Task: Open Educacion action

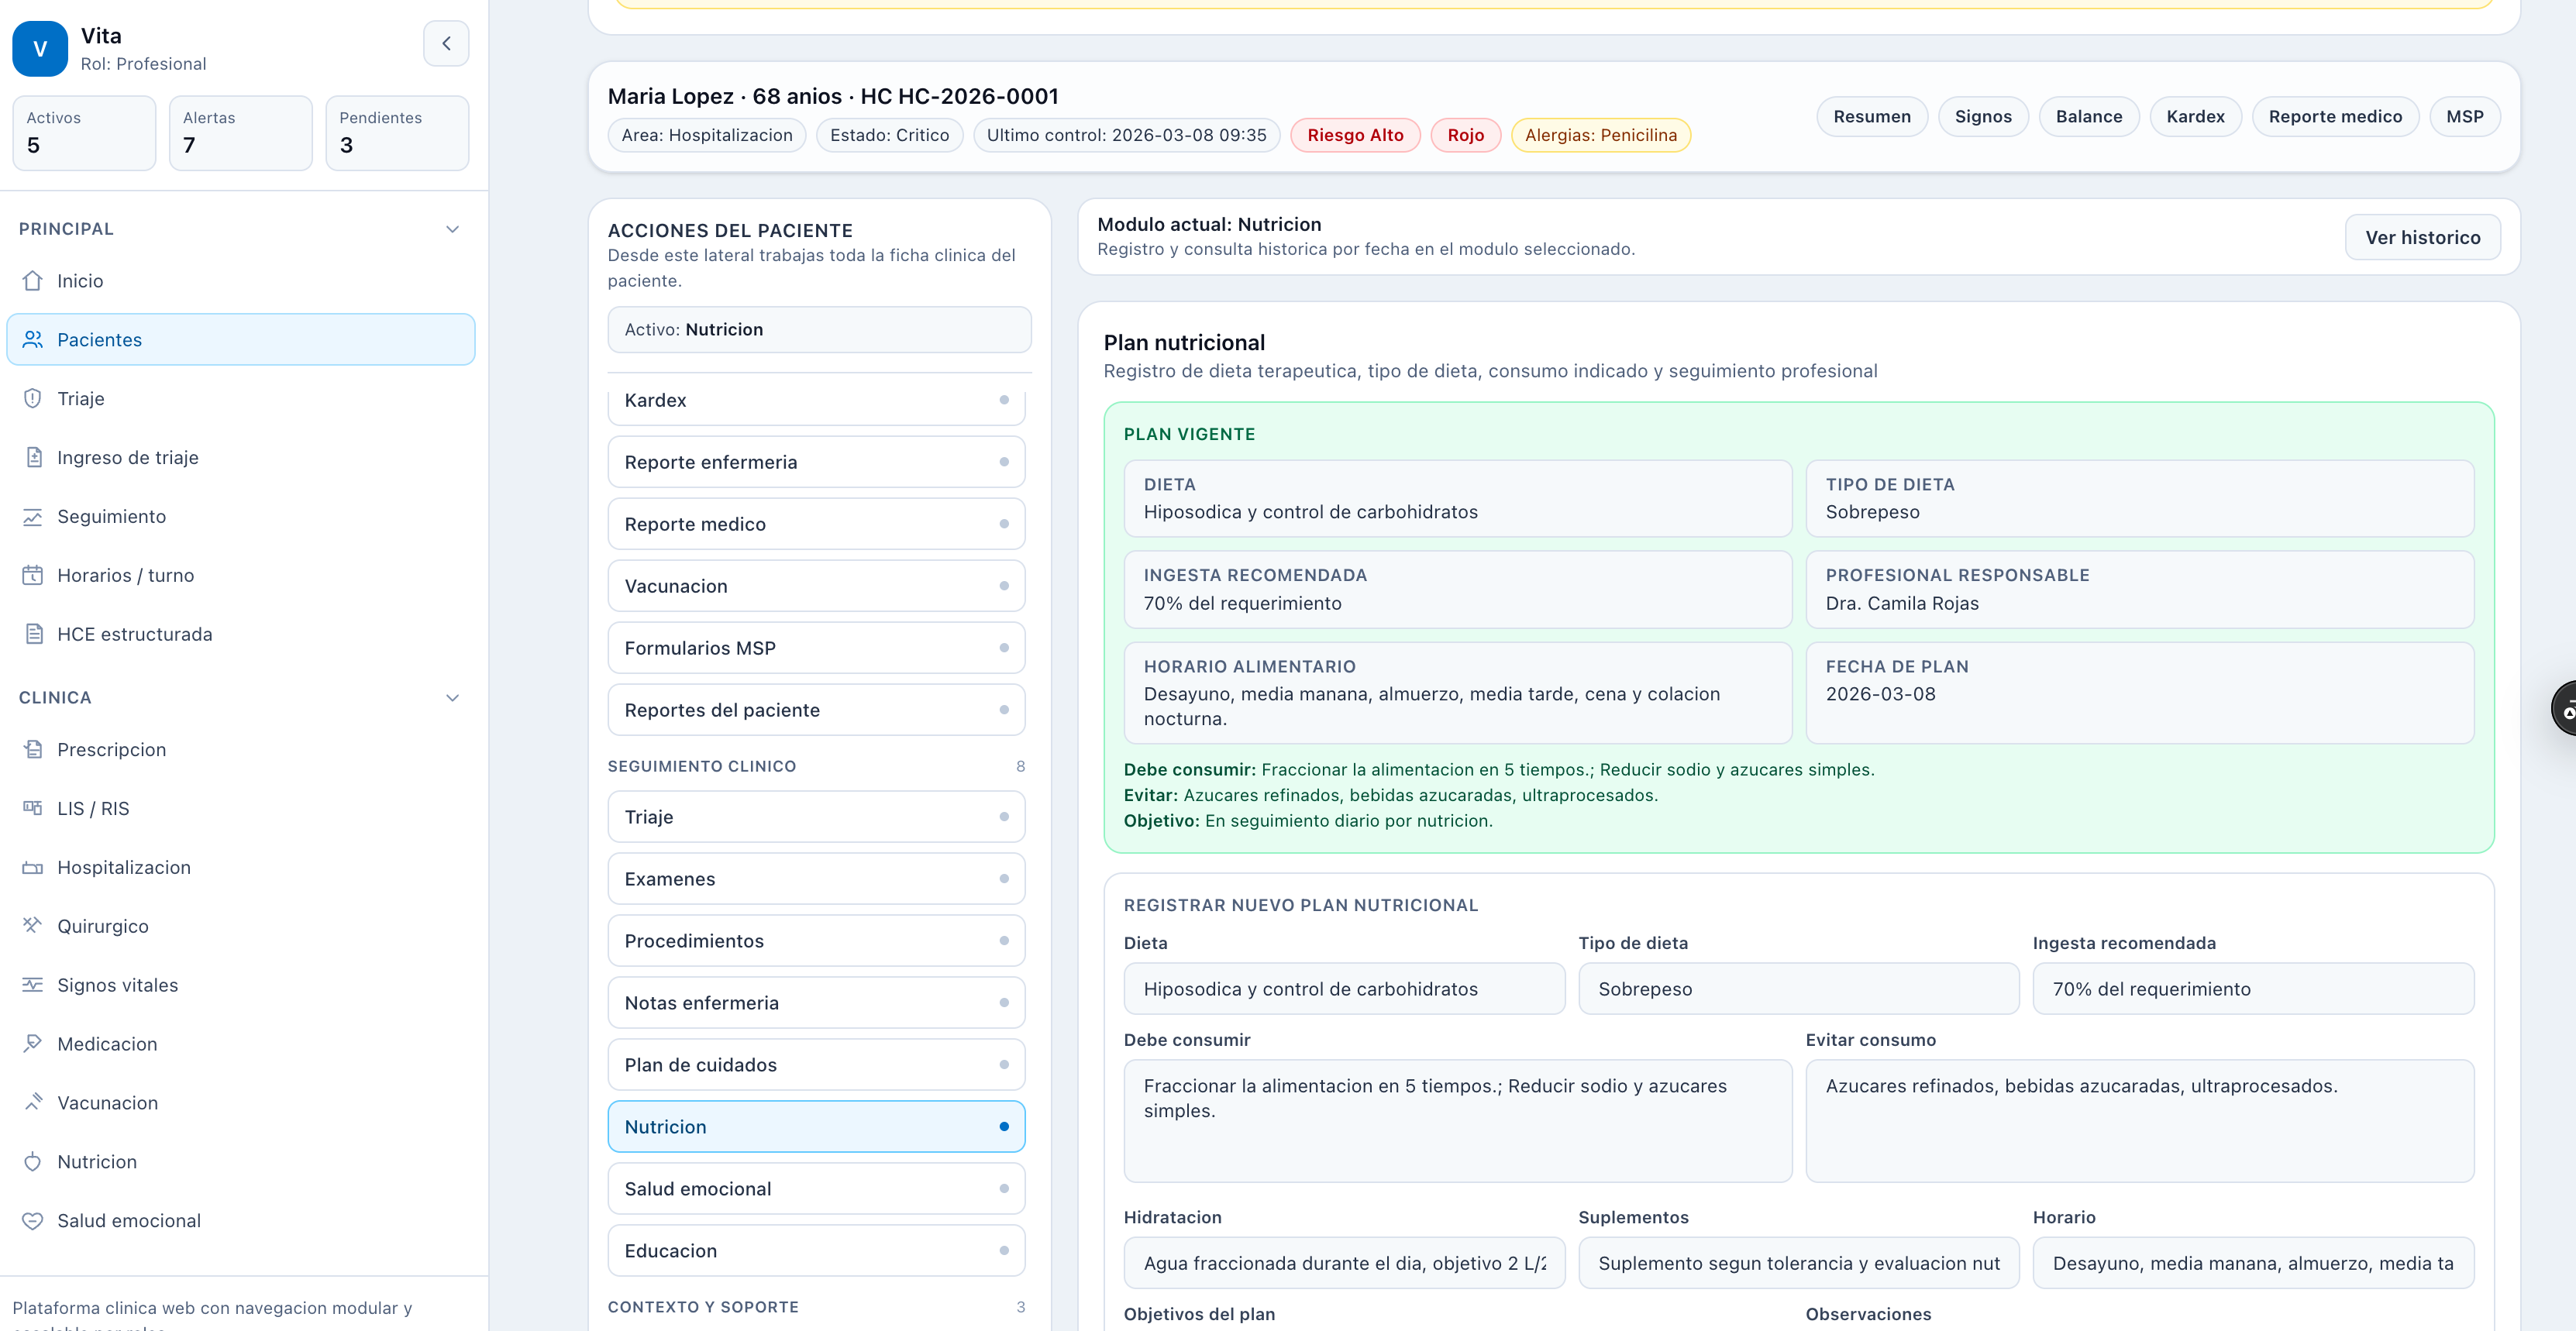Action: pyautogui.click(x=816, y=1251)
